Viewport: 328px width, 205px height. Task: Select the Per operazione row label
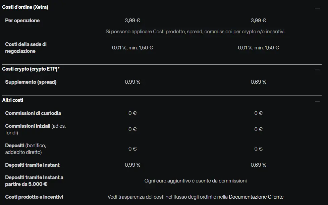tap(22, 20)
